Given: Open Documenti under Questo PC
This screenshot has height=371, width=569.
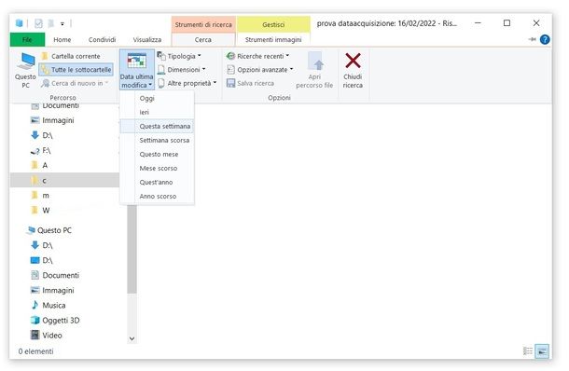Looking at the screenshot, I should click(55, 275).
